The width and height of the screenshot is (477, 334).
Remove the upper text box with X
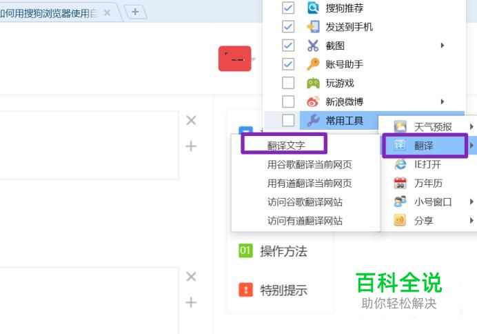(x=191, y=120)
